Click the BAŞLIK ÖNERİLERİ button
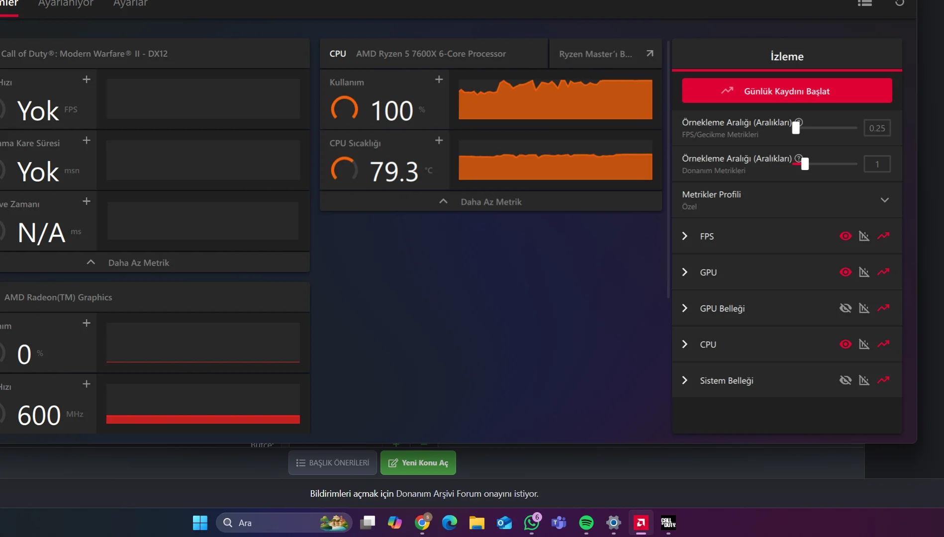The width and height of the screenshot is (944, 537). coord(333,463)
